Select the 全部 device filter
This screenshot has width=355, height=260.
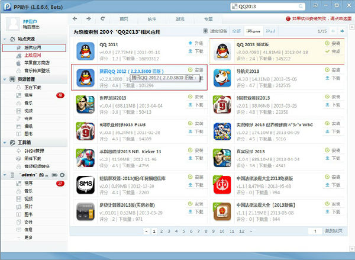[236, 31]
